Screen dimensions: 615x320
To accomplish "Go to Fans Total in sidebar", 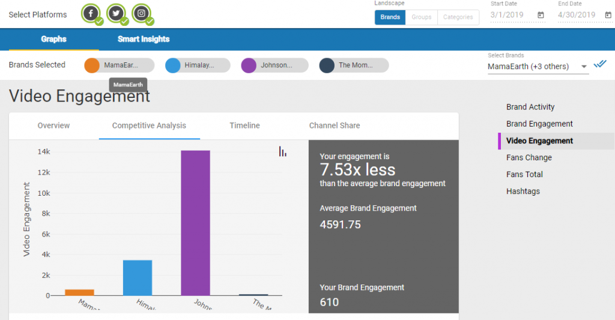I will (x=524, y=175).
